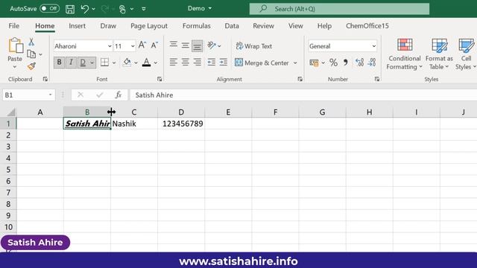The image size is (477, 268).
Task: Open Name Box dropdown arrow
Action: point(51,95)
